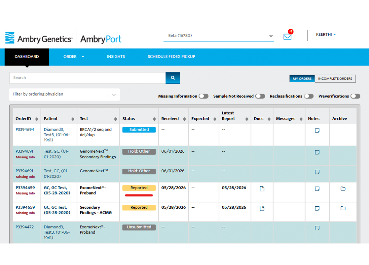Open order link P3394694

(x=25, y=130)
